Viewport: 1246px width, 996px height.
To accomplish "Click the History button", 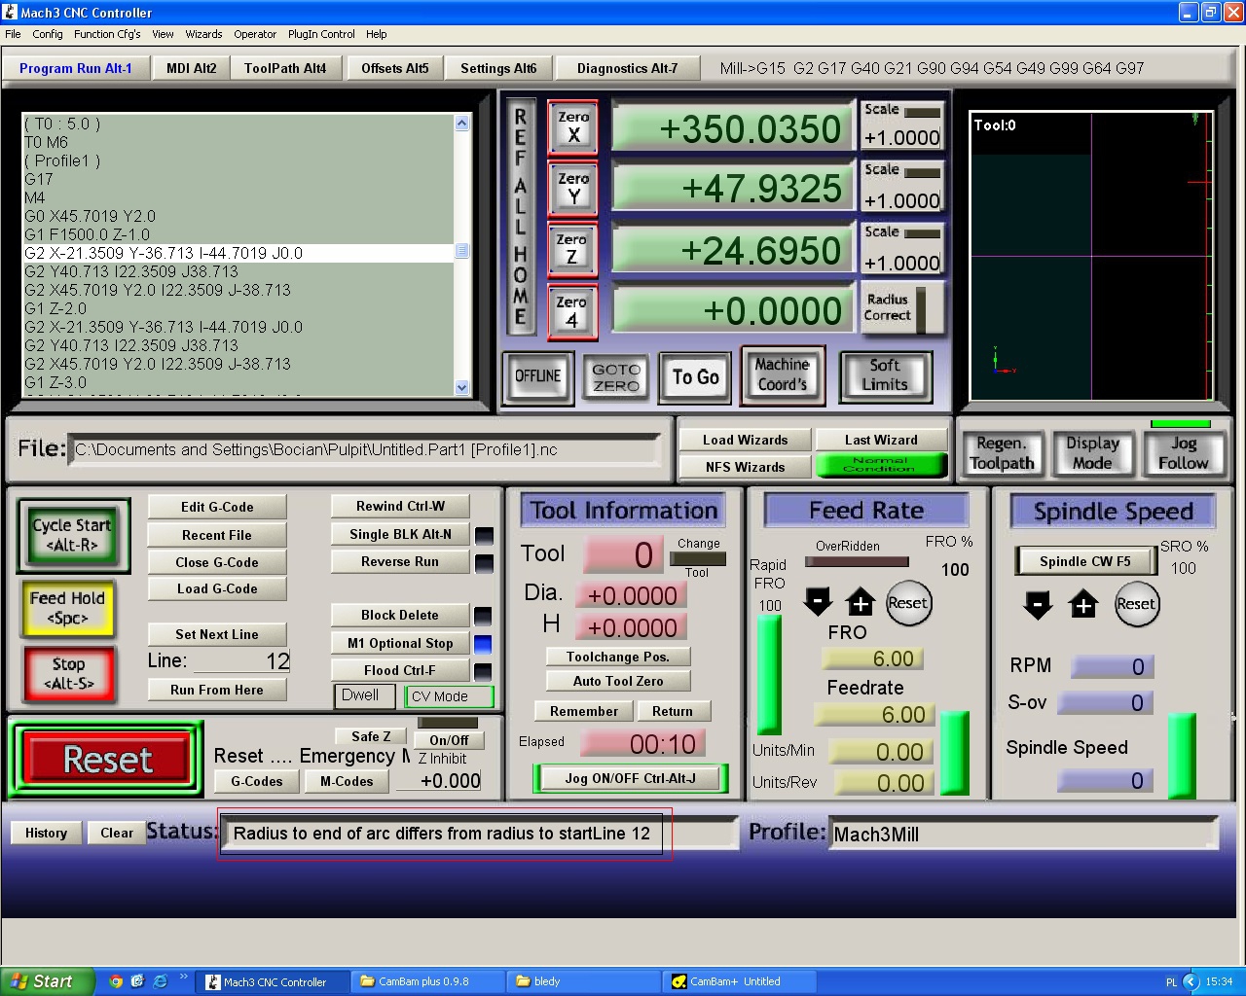I will pos(46,833).
